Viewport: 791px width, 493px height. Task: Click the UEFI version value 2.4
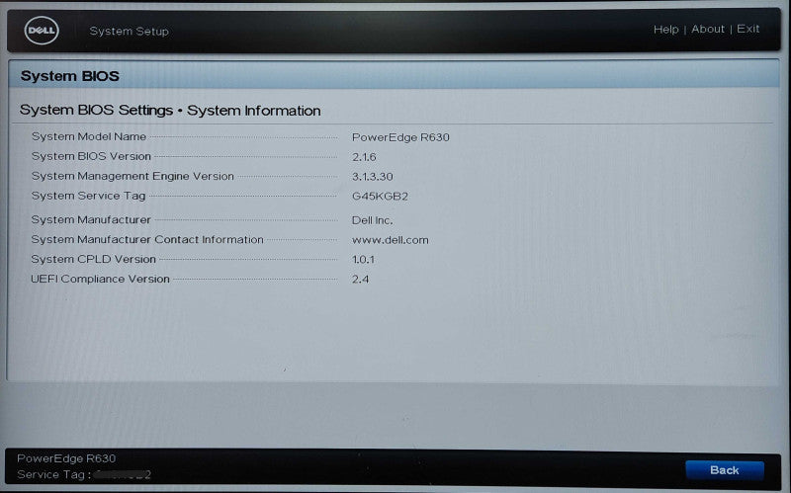[360, 280]
